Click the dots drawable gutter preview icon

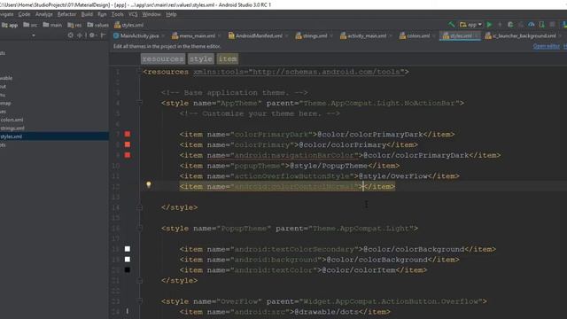click(127, 311)
